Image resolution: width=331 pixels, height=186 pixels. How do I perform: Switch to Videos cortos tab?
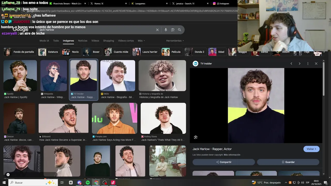126,41
